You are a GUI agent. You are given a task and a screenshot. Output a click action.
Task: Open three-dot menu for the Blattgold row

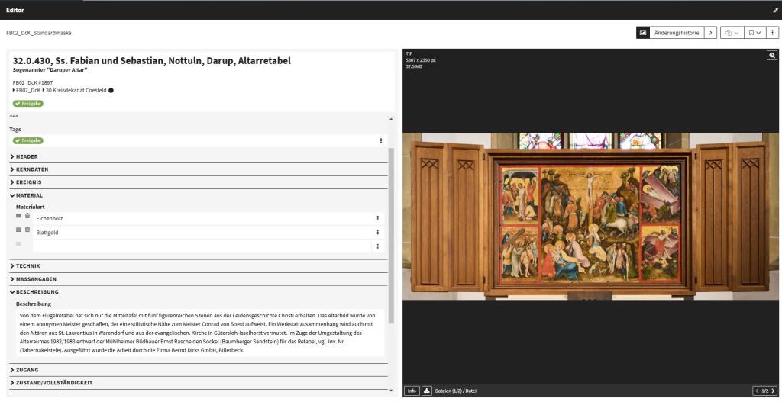click(x=377, y=232)
